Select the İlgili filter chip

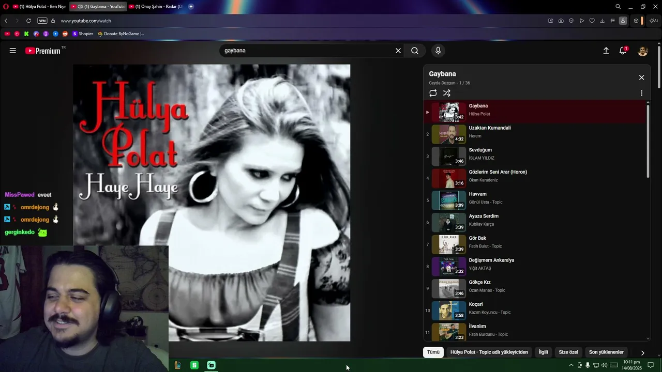point(544,352)
